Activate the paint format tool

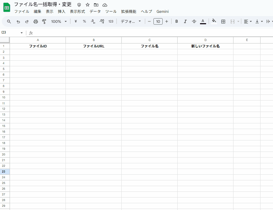(x=44, y=21)
